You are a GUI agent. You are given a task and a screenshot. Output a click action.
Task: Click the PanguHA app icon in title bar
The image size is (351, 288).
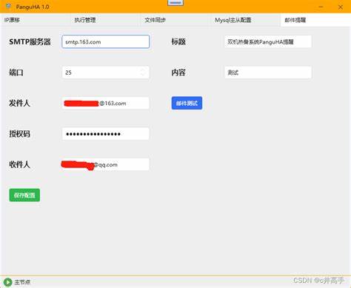pos(8,6)
